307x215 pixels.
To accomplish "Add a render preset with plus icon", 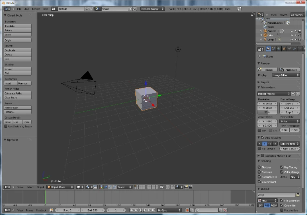I will point(294,94).
